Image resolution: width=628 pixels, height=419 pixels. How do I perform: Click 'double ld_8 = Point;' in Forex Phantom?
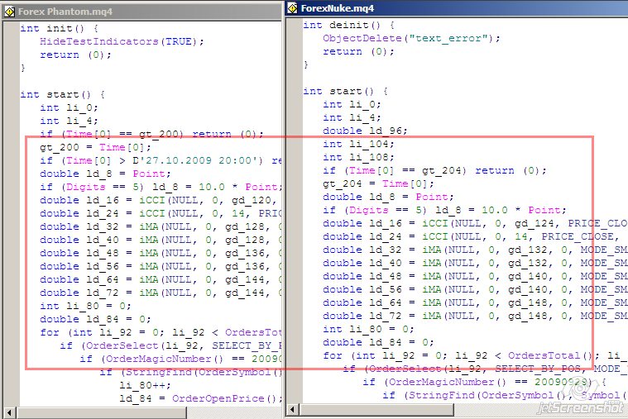pyautogui.click(x=105, y=174)
